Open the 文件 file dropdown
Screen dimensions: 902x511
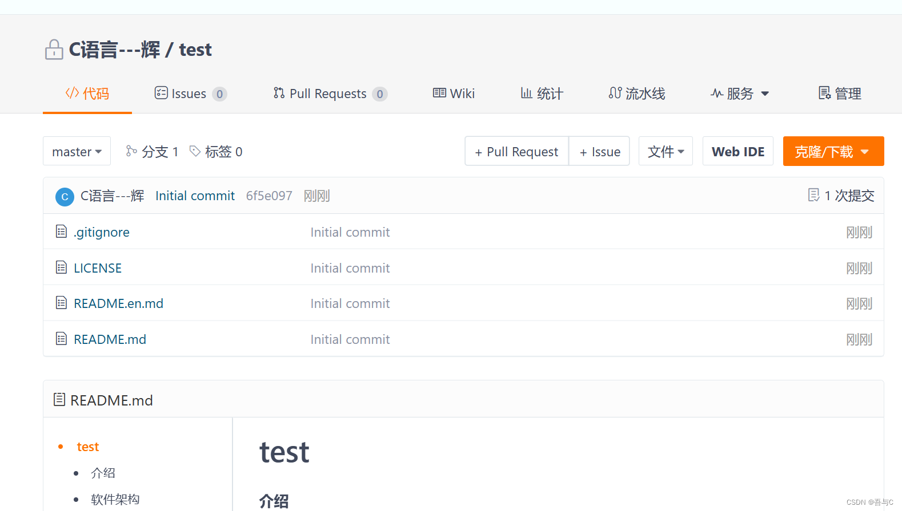666,151
